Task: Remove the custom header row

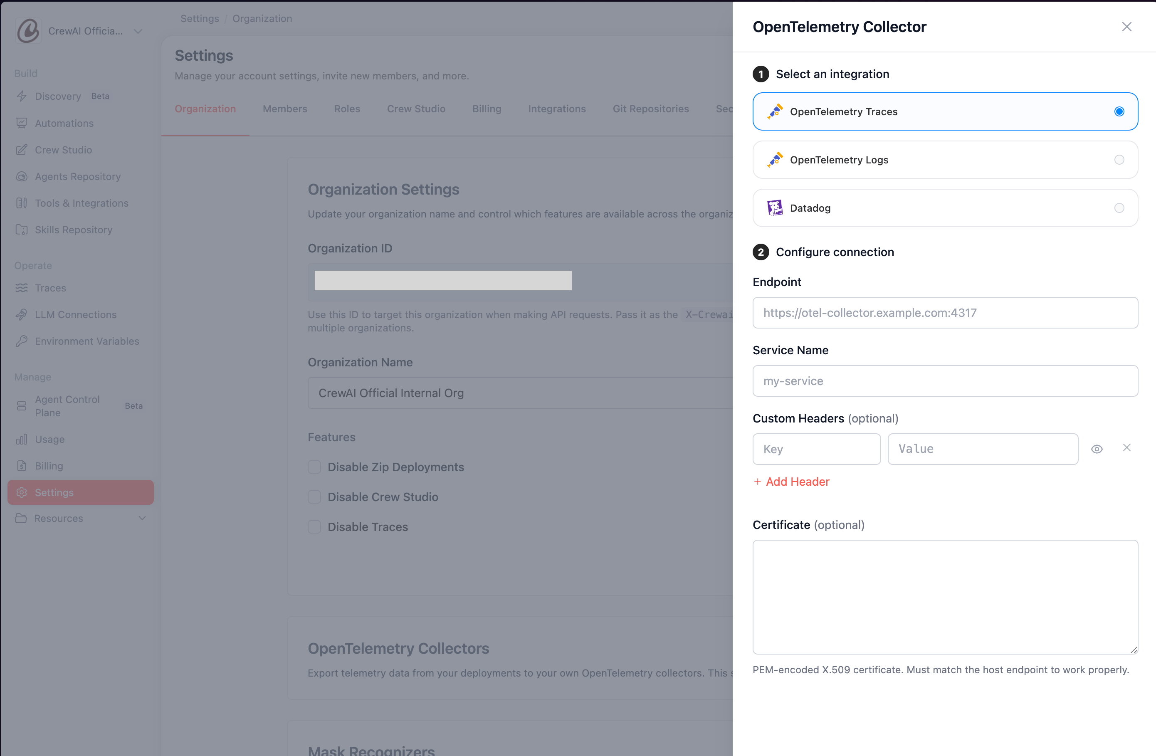Action: tap(1126, 448)
